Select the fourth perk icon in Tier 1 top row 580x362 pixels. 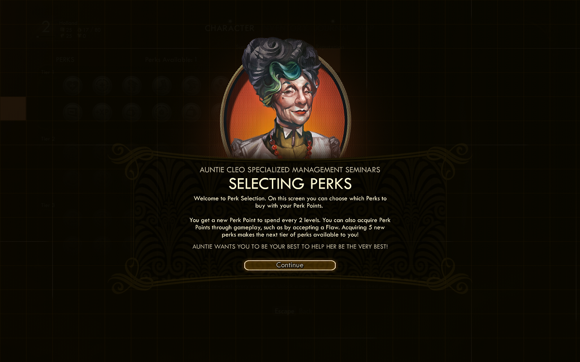[x=162, y=85]
